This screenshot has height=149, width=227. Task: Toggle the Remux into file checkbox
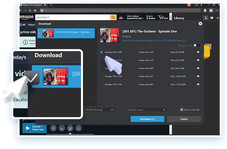tap(182, 110)
